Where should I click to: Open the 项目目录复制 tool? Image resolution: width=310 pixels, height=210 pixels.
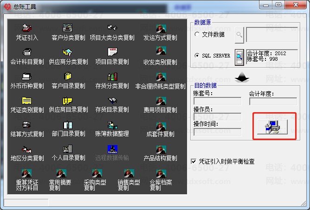[112, 52]
